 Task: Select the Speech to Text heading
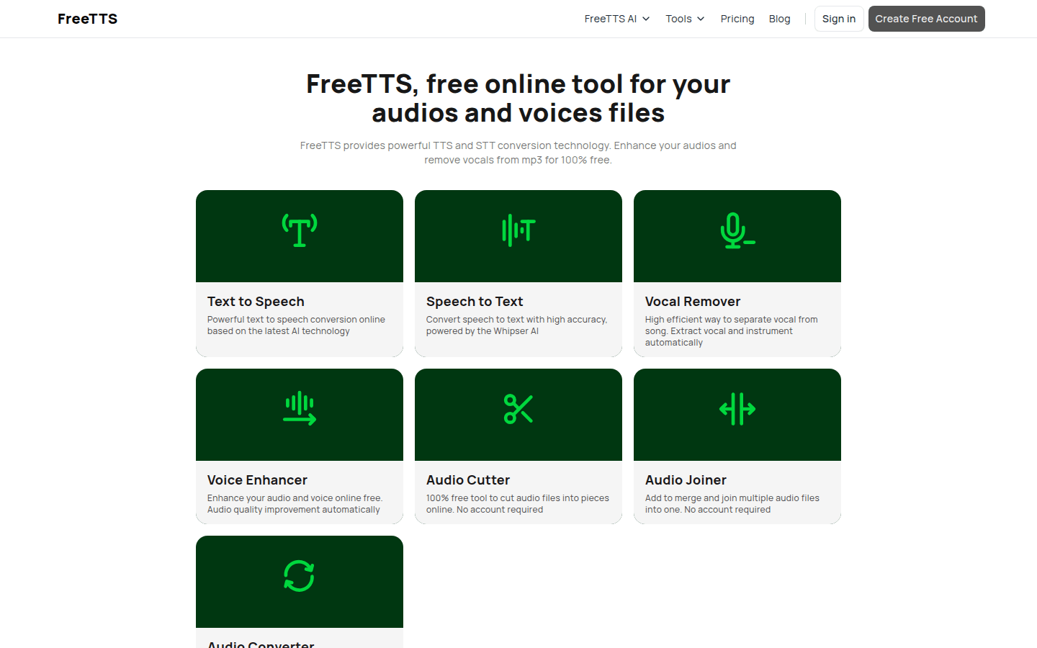pyautogui.click(x=475, y=302)
